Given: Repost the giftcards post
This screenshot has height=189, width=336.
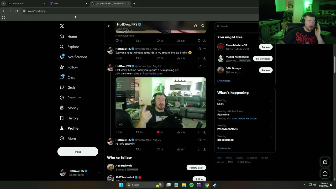Looking at the screenshot, I should point(137,58).
